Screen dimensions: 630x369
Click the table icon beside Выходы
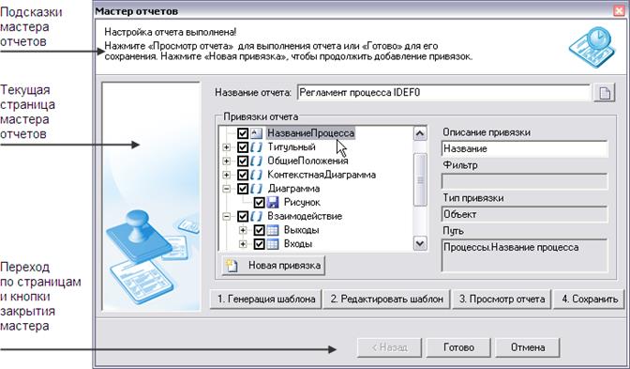point(273,230)
